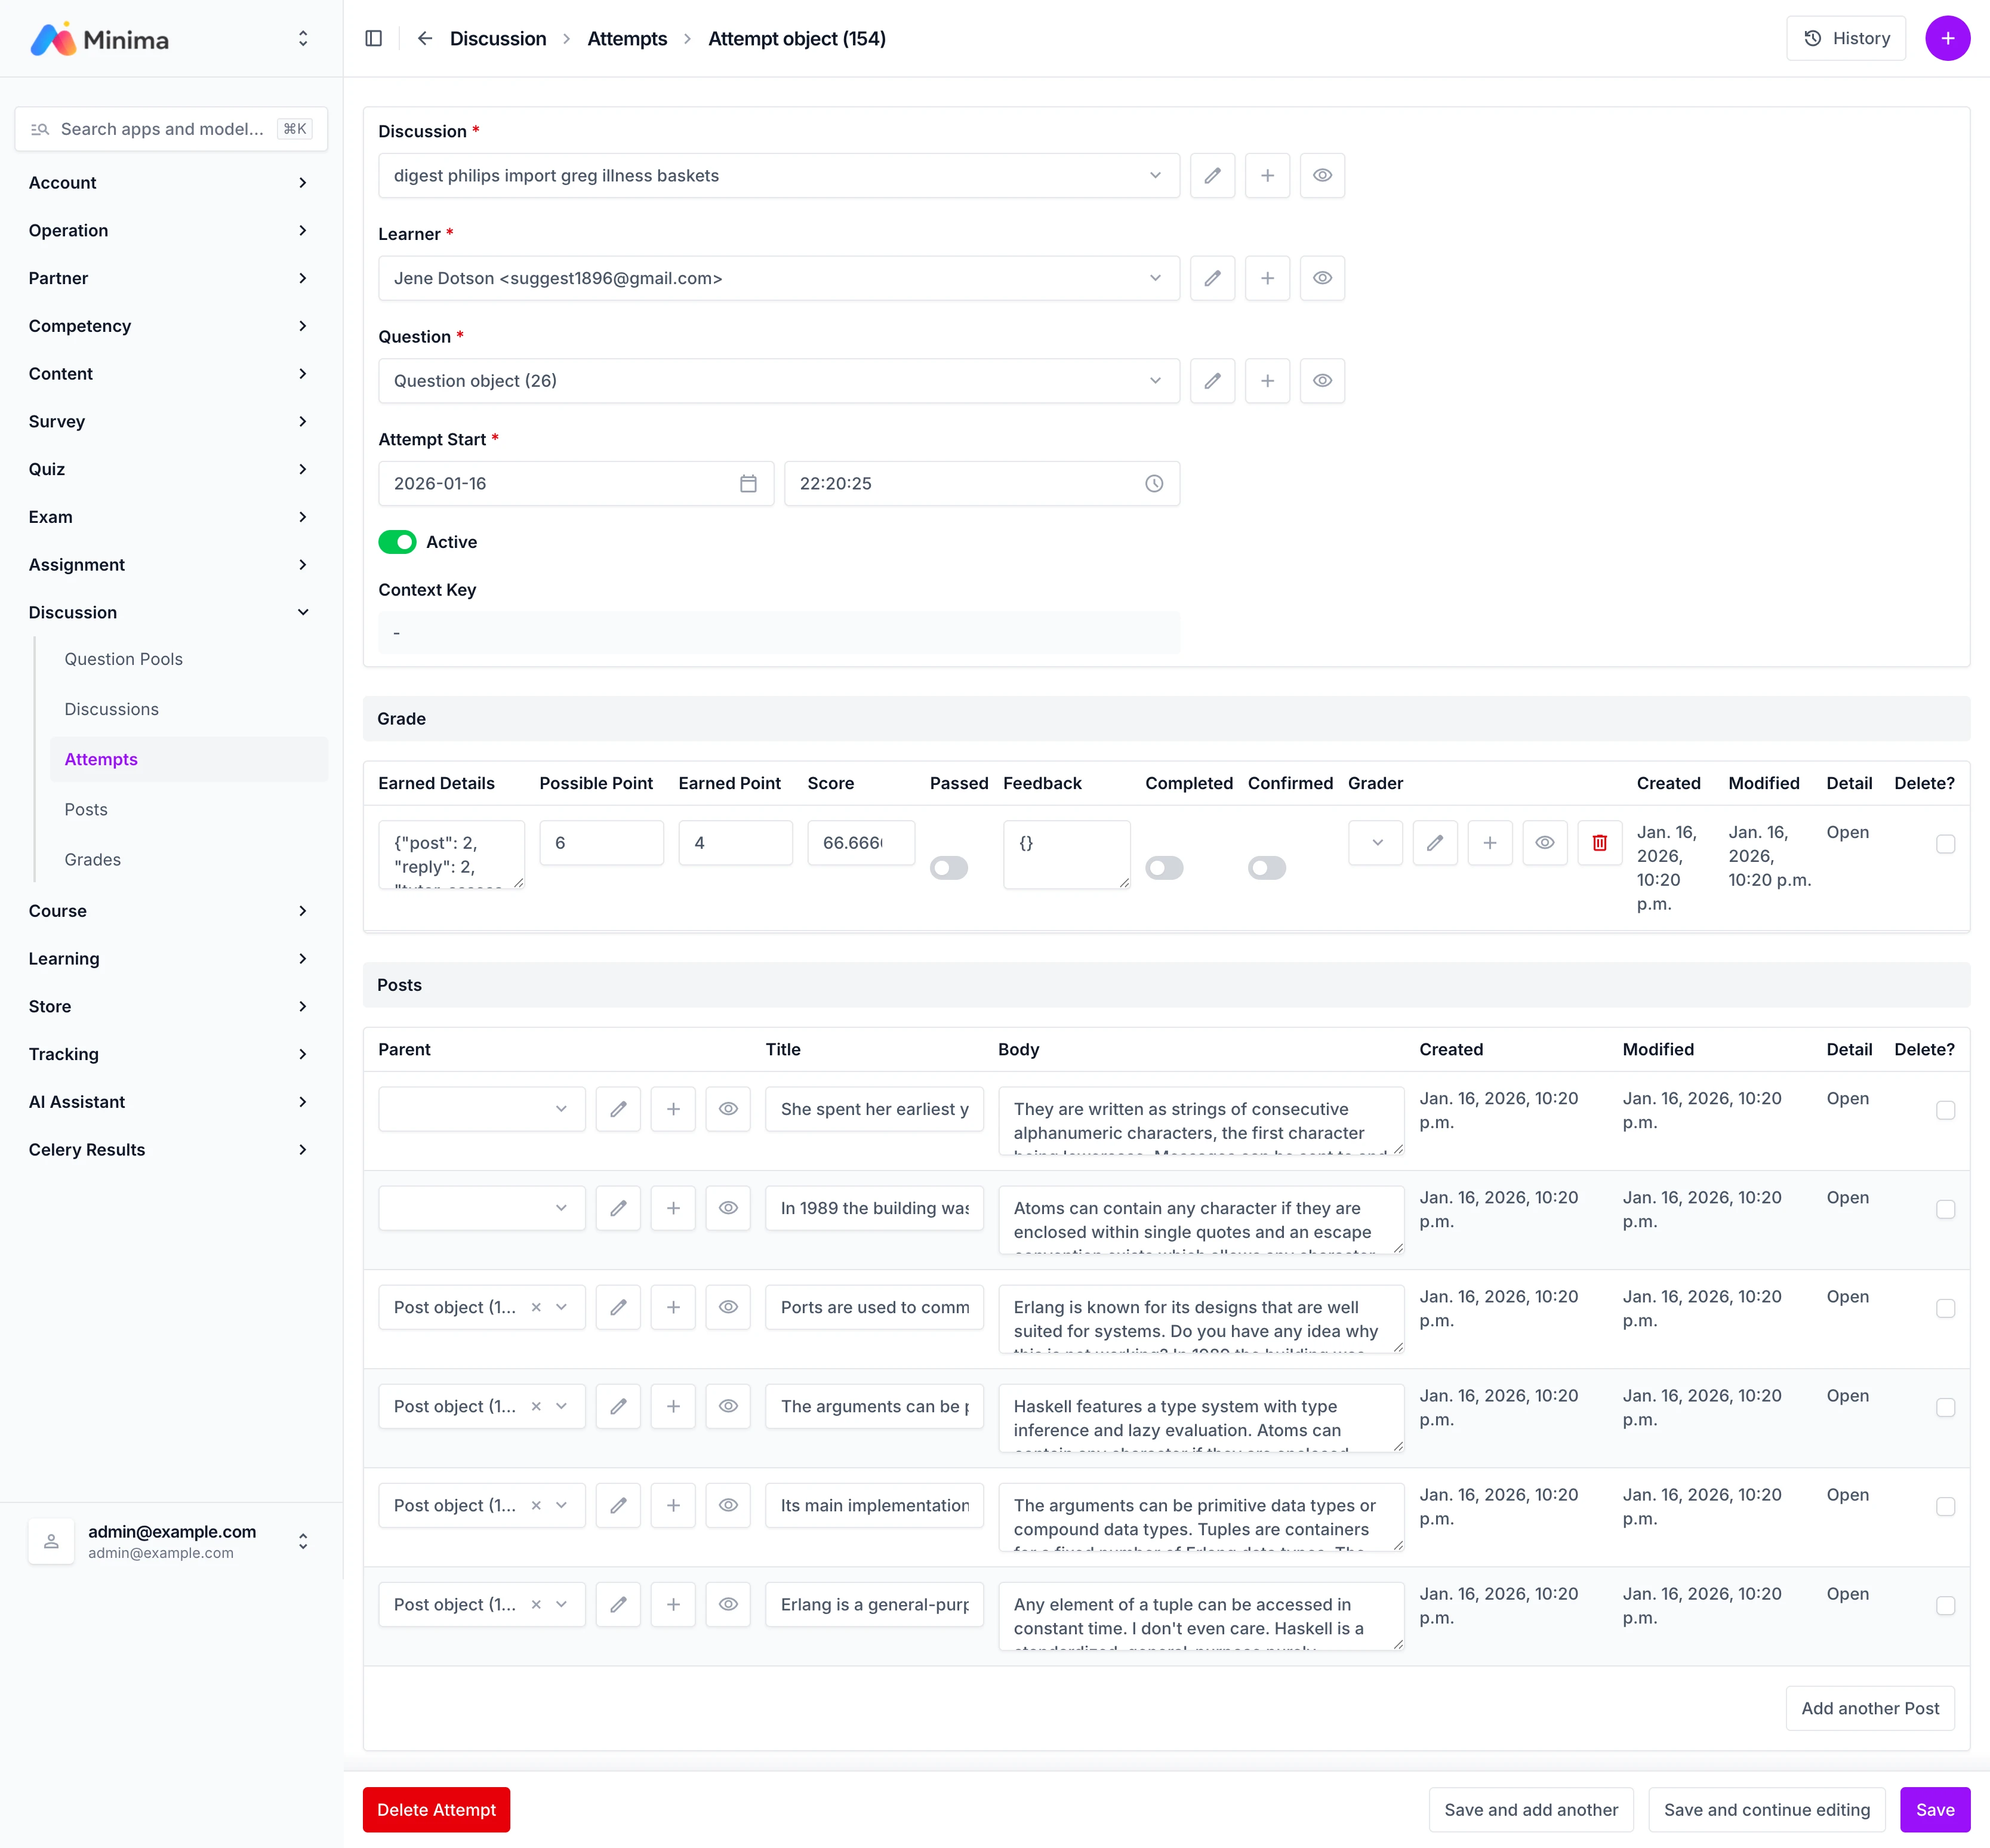Click Add another Post button
The width and height of the screenshot is (1990, 1848).
tap(1869, 1708)
